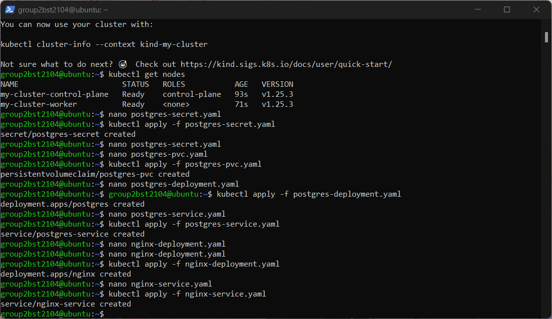
Task: Click v1.25.3 version of control-plane node
Action: 277,94
